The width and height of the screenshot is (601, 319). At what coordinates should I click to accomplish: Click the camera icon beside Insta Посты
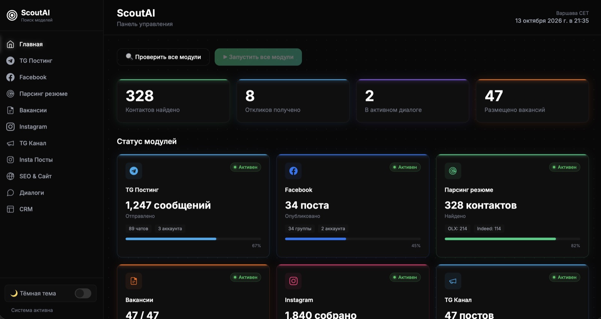click(11, 160)
